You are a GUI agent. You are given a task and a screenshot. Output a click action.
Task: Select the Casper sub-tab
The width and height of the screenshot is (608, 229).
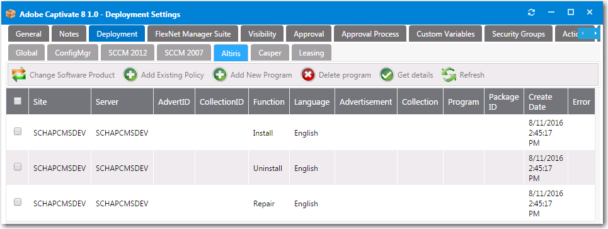(270, 53)
